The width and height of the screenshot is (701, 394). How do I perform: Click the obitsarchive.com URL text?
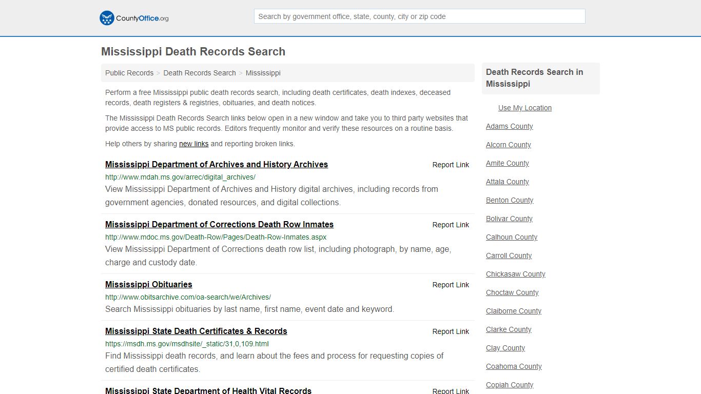pos(188,297)
